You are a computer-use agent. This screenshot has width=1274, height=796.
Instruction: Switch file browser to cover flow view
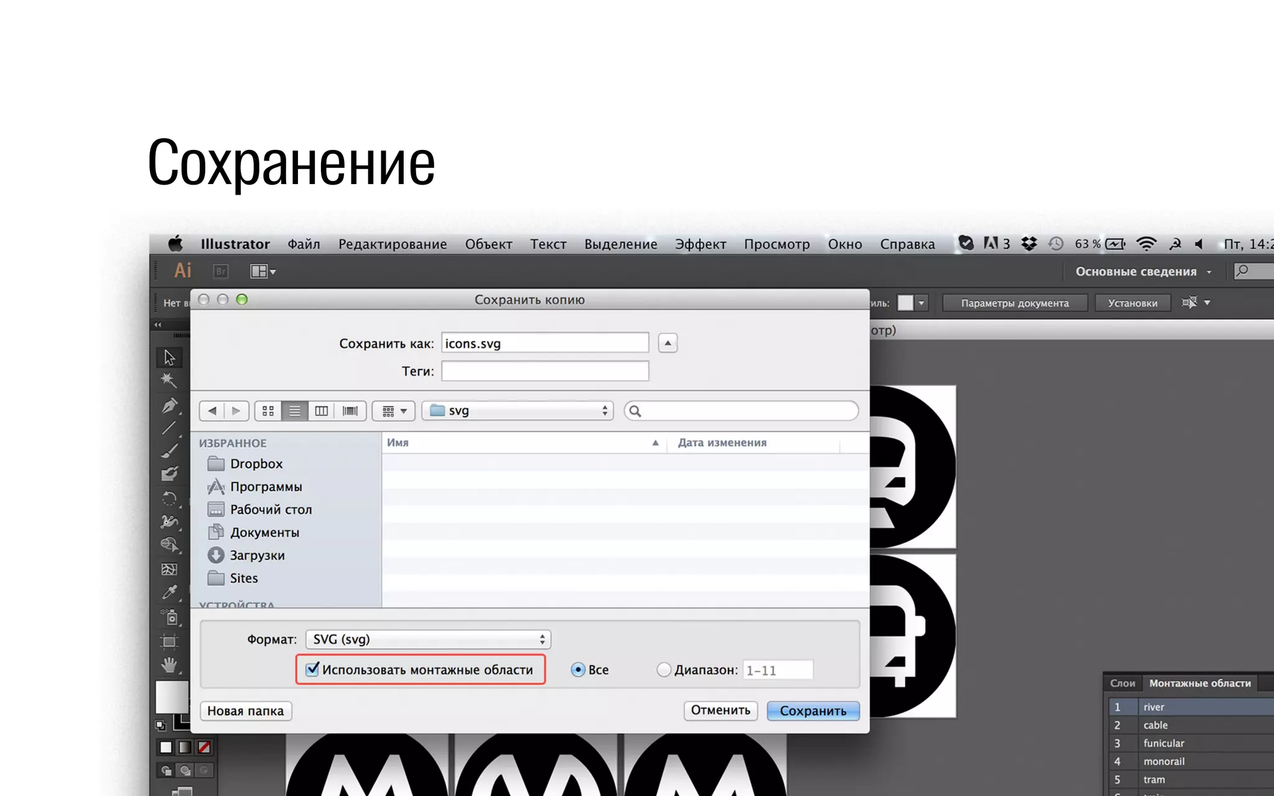pyautogui.click(x=350, y=411)
